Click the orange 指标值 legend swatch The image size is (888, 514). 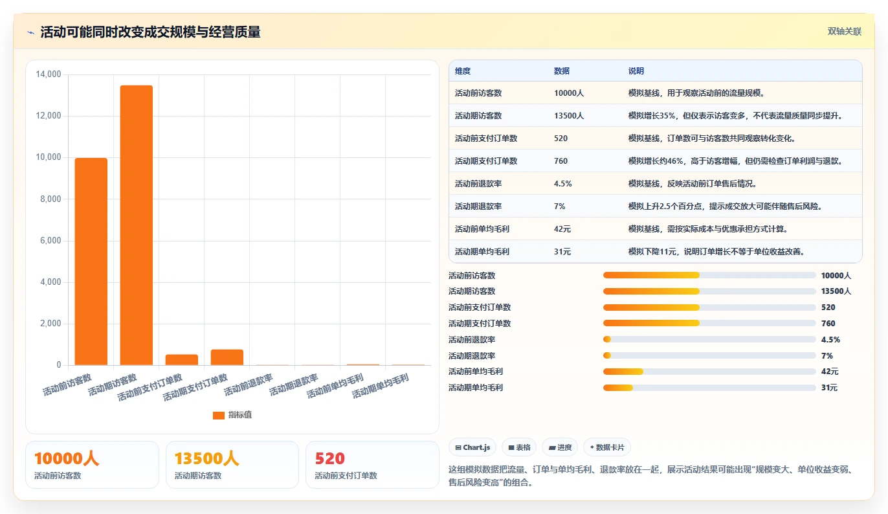pos(218,415)
